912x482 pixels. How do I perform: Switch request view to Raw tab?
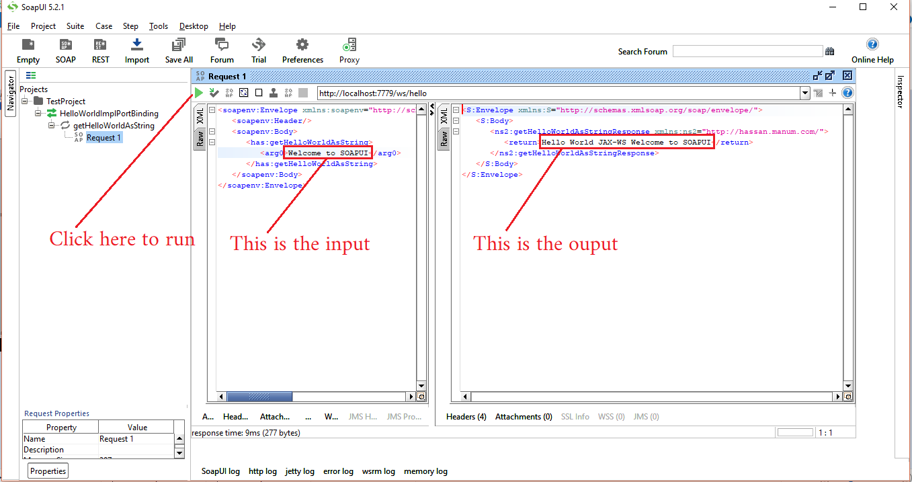(200, 139)
